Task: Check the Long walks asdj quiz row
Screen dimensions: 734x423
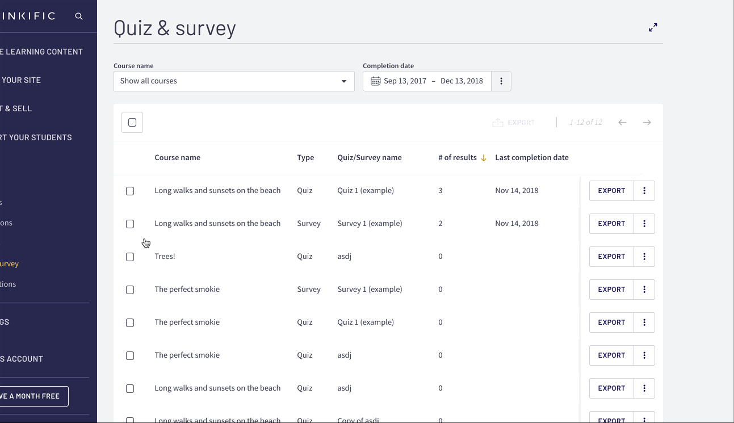Action: pyautogui.click(x=130, y=389)
